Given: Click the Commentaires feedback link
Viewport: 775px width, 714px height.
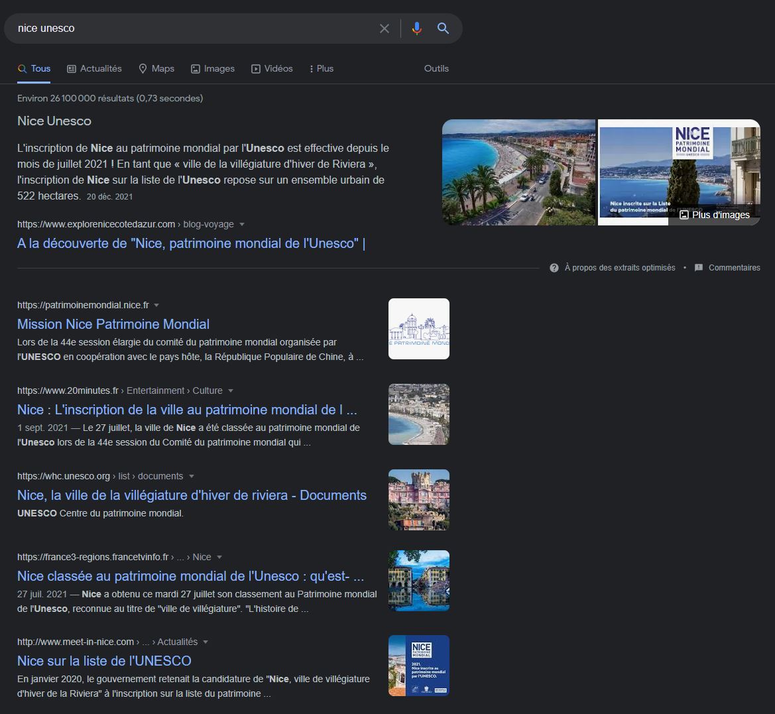Looking at the screenshot, I should tap(734, 268).
